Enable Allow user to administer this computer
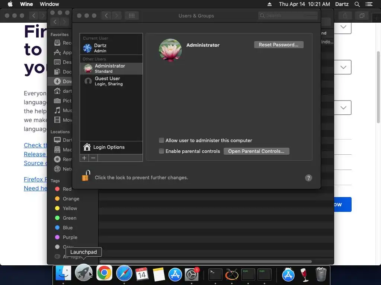Image resolution: width=381 pixels, height=285 pixels. pos(161,140)
